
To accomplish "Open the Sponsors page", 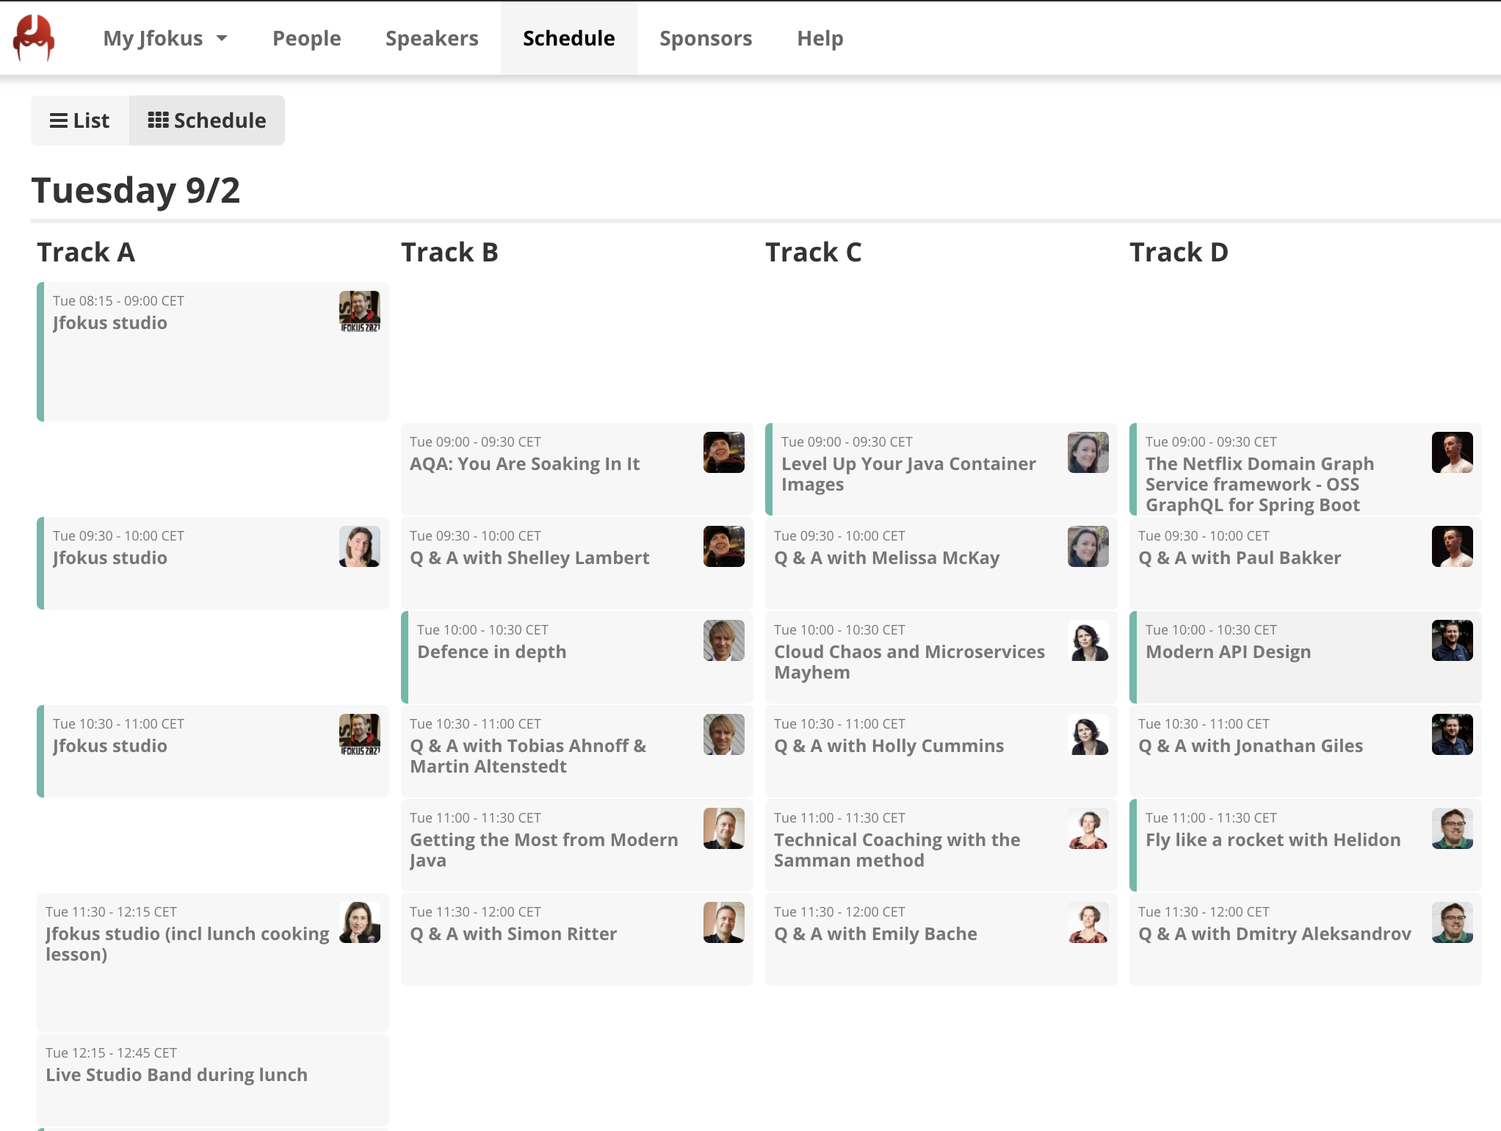I will coord(705,38).
